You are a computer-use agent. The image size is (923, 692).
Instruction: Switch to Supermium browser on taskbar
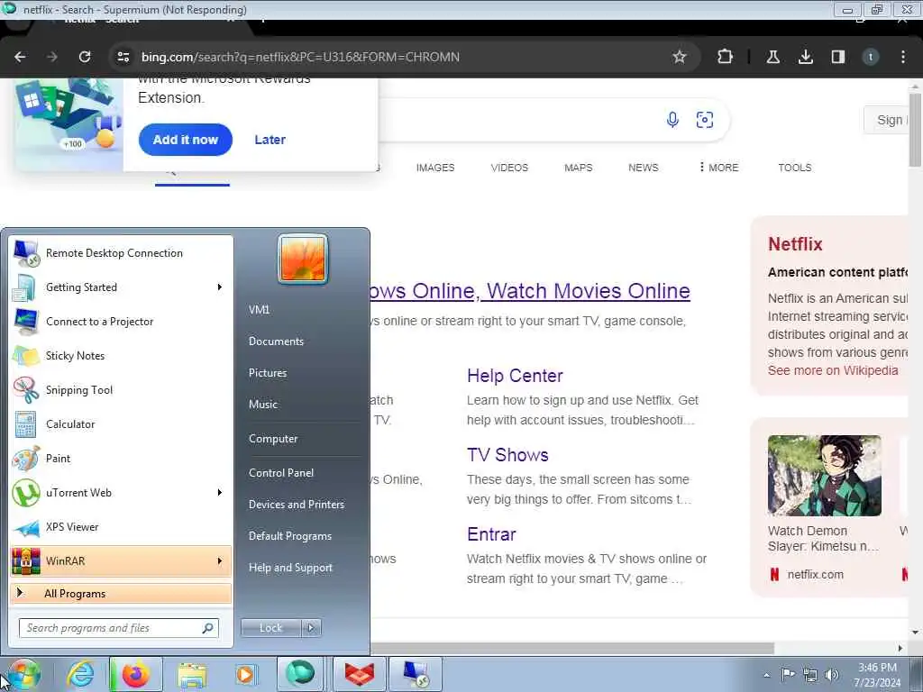pyautogui.click(x=300, y=674)
